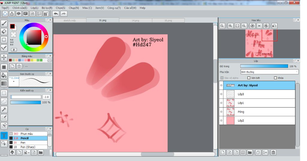Click the foreground black color swatch
The height and width of the screenshot is (161, 307).
pos(12,26)
